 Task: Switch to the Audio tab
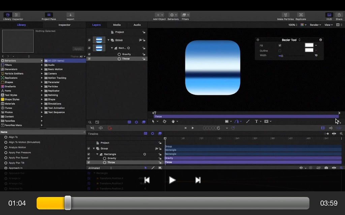coord(137,25)
